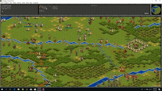Open Microsoft Store from taskbar

pyautogui.click(x=35, y=89)
